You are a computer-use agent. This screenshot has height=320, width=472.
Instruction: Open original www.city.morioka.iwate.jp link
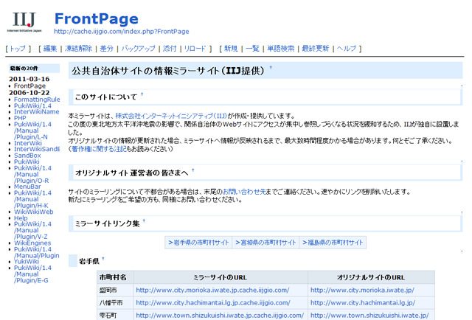362,291
